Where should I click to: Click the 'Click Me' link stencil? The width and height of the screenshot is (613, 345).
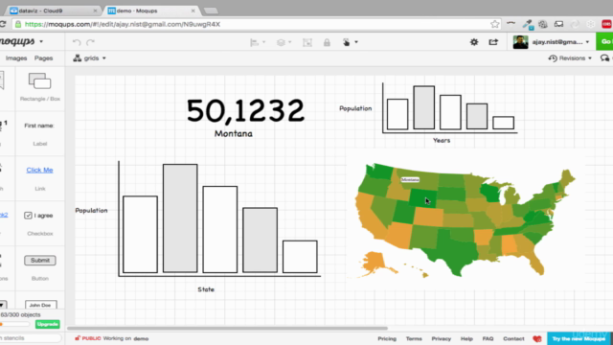39,171
